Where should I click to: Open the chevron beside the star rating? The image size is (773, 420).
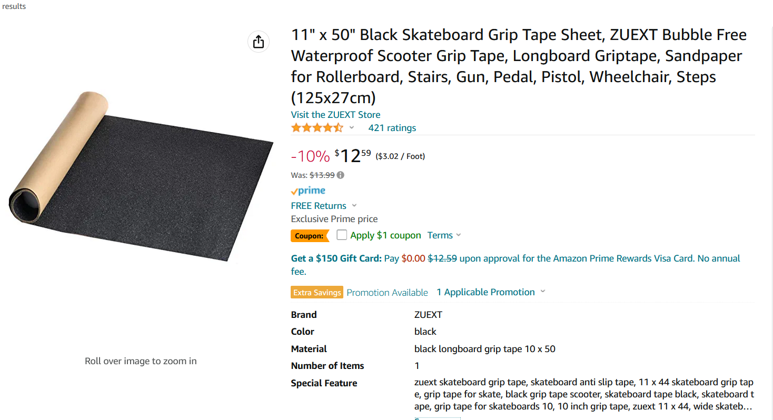(352, 128)
